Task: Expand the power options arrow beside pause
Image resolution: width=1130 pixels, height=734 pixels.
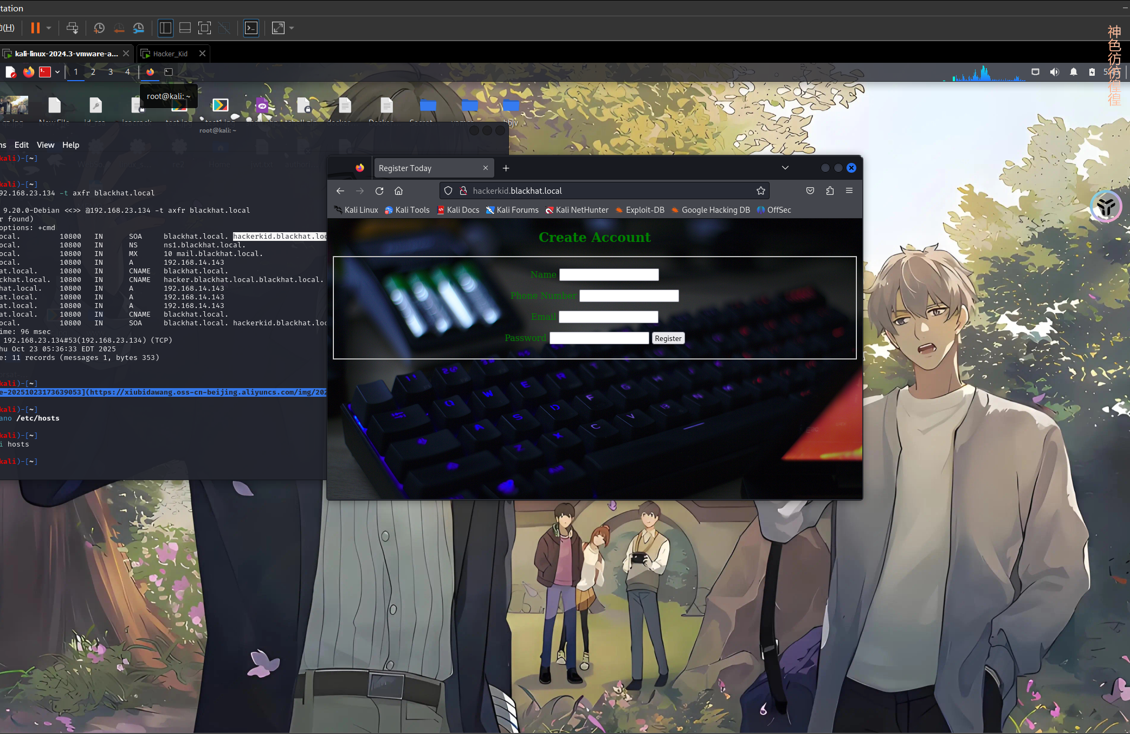Action: pos(49,28)
